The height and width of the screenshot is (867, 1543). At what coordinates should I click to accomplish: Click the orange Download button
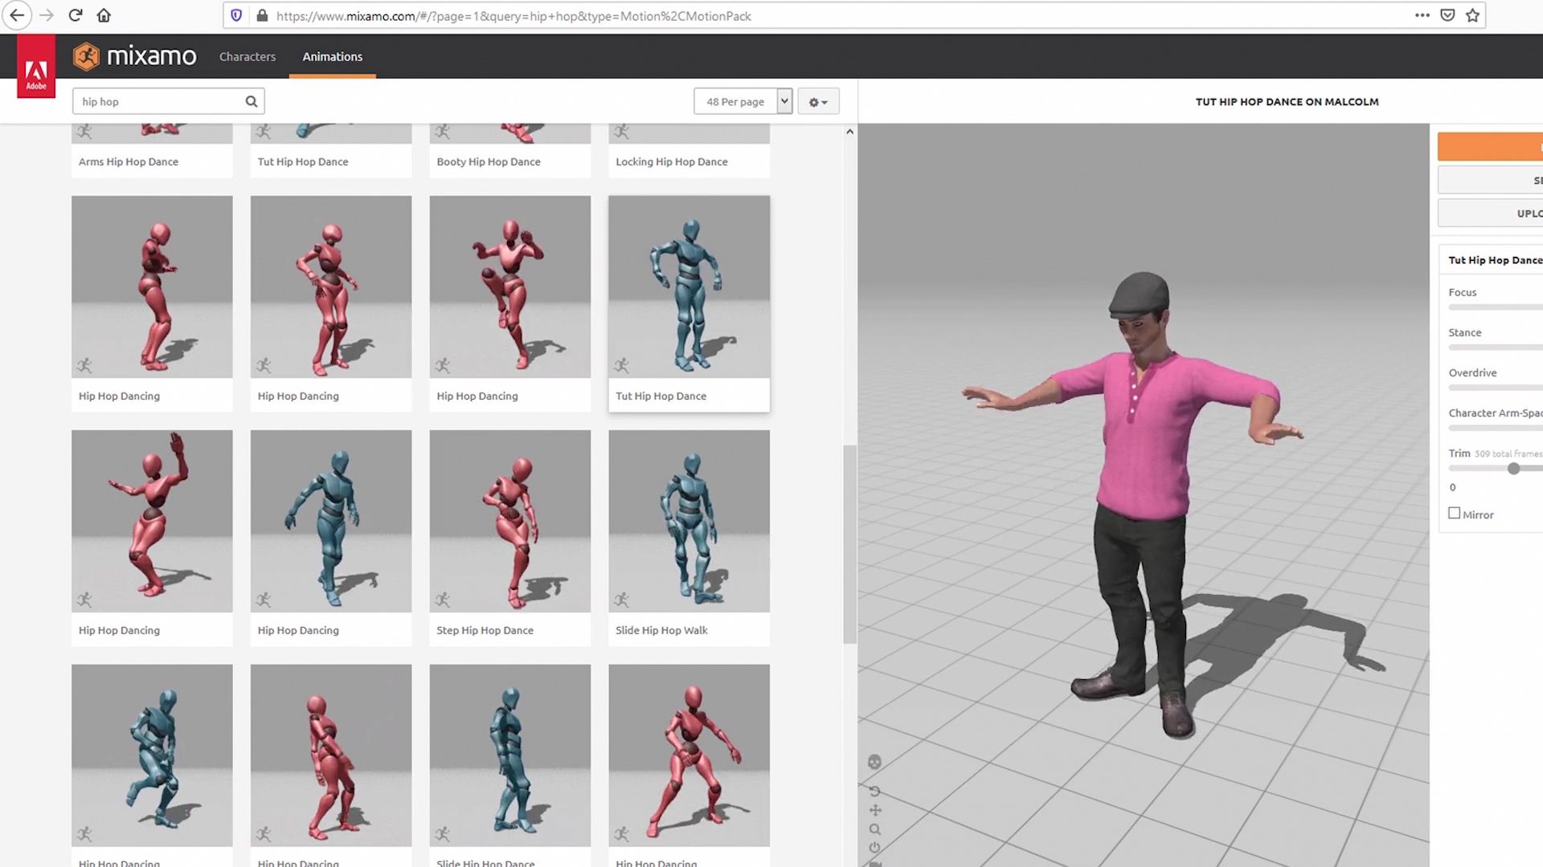1491,147
